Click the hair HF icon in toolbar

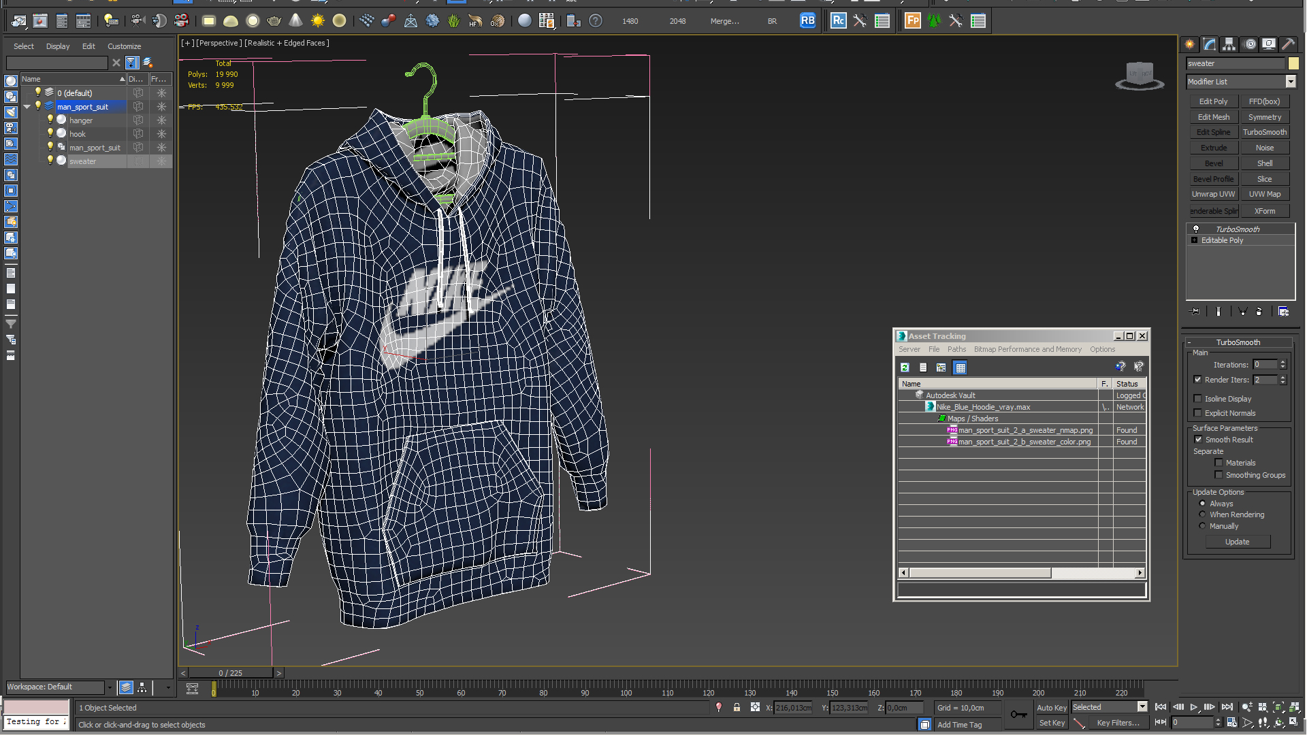[475, 21]
